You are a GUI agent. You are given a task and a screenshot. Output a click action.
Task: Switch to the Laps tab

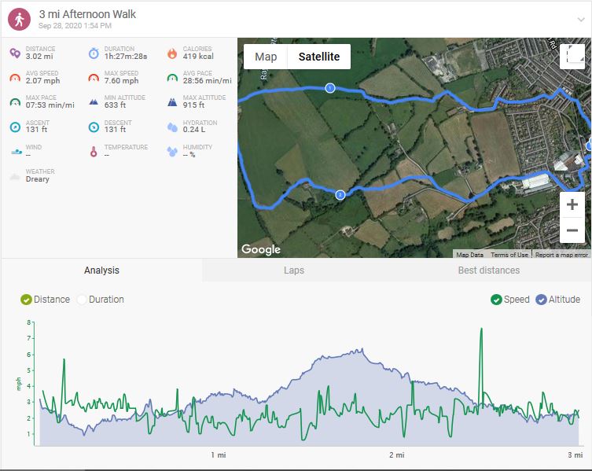point(294,270)
